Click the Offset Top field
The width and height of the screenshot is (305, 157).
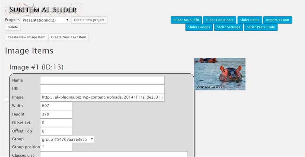click(56, 131)
